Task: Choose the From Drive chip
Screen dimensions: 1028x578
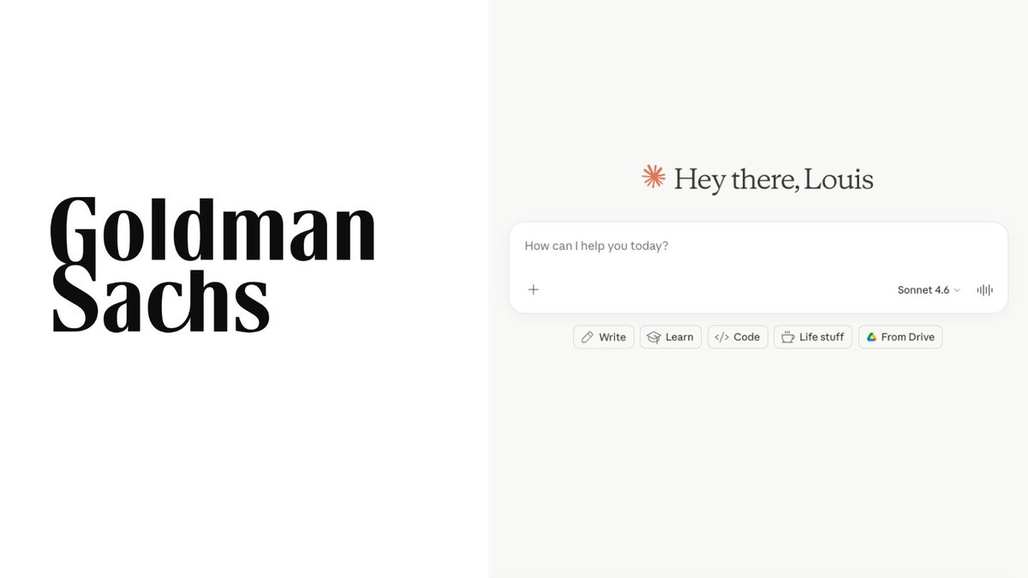Action: pos(900,337)
